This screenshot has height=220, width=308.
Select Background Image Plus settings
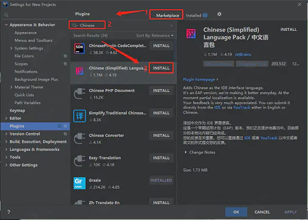pyautogui.click(x=36, y=79)
